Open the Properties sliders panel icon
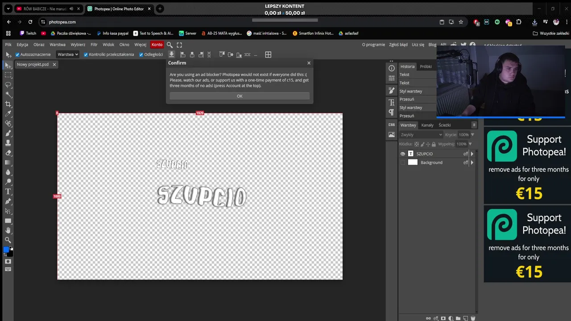 tap(391, 78)
